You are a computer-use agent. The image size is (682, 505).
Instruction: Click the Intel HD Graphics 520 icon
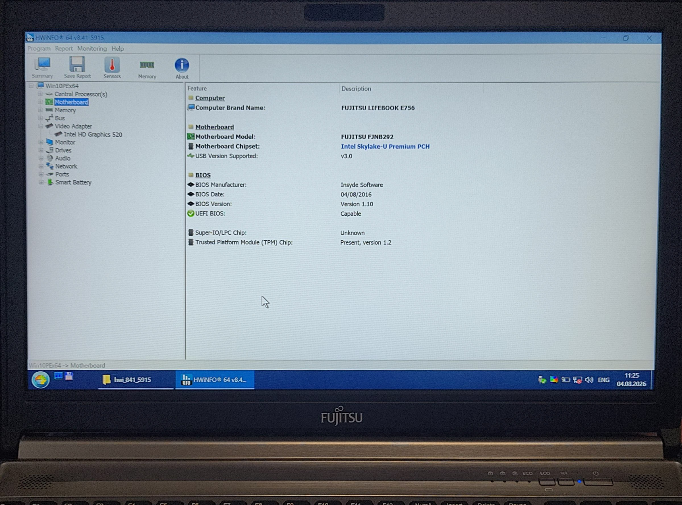(58, 134)
